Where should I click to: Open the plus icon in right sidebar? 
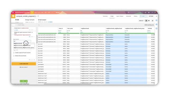(x=157, y=20)
